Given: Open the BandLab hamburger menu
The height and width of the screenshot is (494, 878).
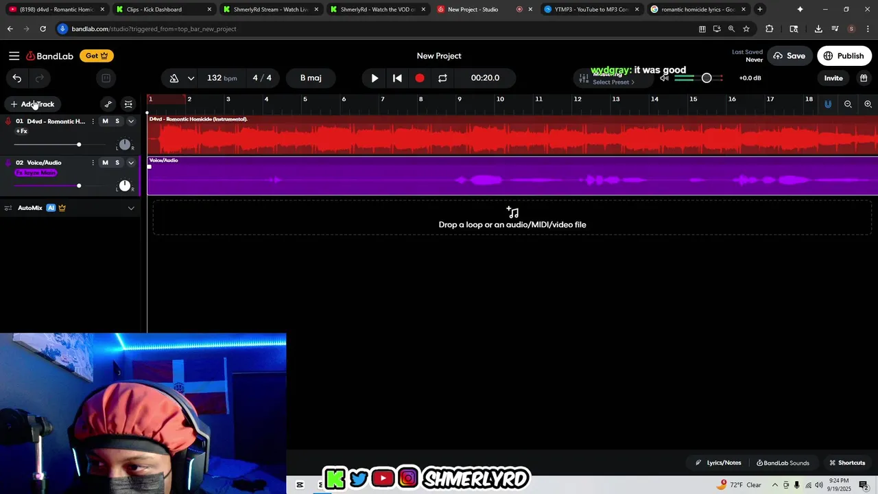Looking at the screenshot, I should tap(14, 56).
